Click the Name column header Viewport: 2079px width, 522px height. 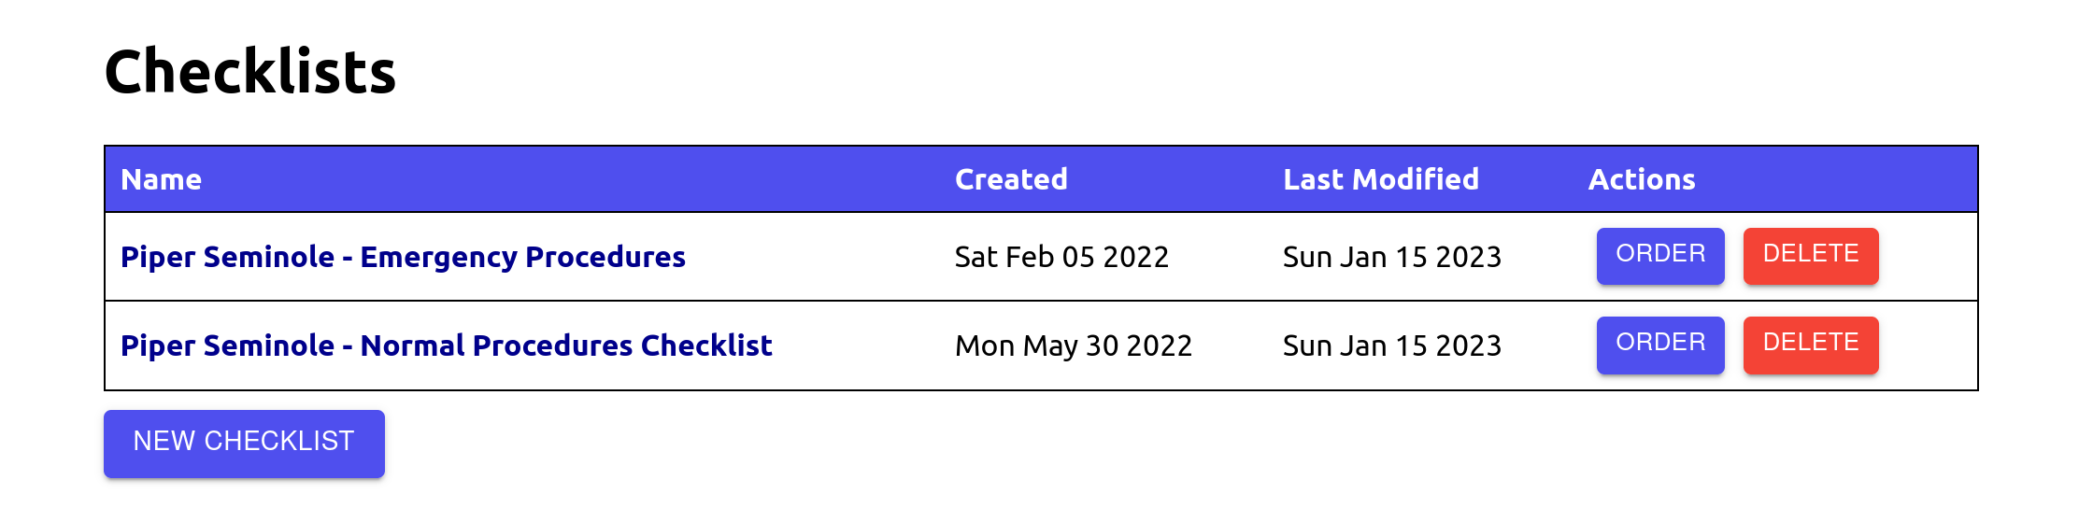[x=161, y=179]
